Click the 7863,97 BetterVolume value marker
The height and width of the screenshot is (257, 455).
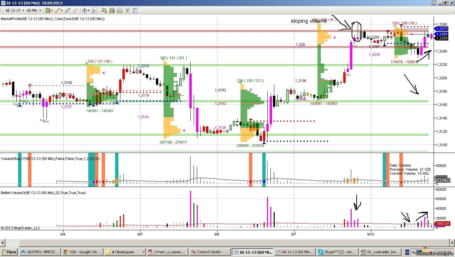(442, 224)
